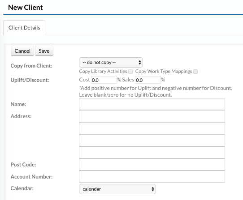This screenshot has height=200, width=243.
Task: Select the first Address line field
Action: click(152, 116)
